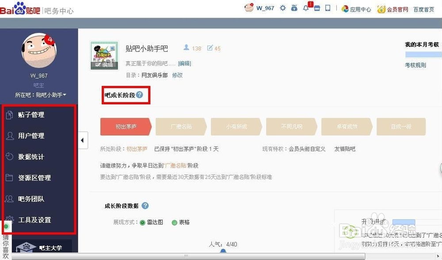Click the 初出茅庐 stage segment in progress bar
This screenshot has height=260, width=442.
(x=126, y=127)
